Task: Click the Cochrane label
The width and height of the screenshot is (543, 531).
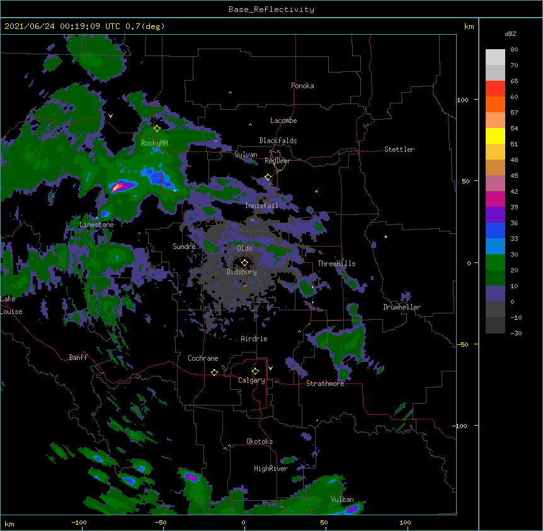Action: click(203, 358)
